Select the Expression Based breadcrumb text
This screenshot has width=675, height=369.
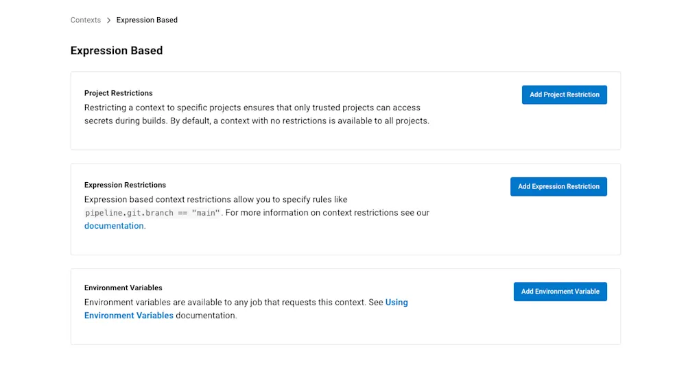(x=147, y=20)
